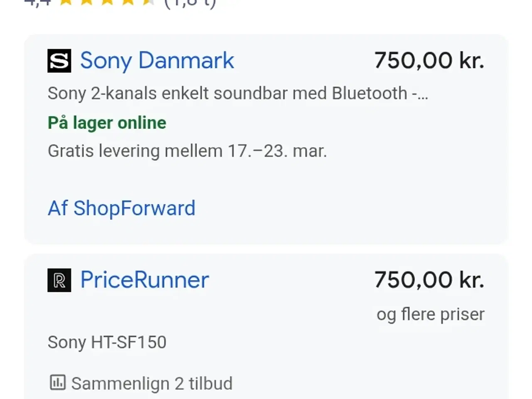Click the På lager online status

tap(107, 123)
